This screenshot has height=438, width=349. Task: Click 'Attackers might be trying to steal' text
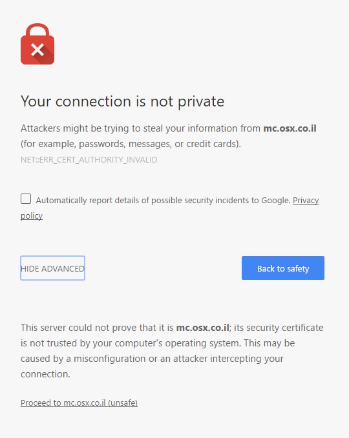pyautogui.click(x=93, y=128)
